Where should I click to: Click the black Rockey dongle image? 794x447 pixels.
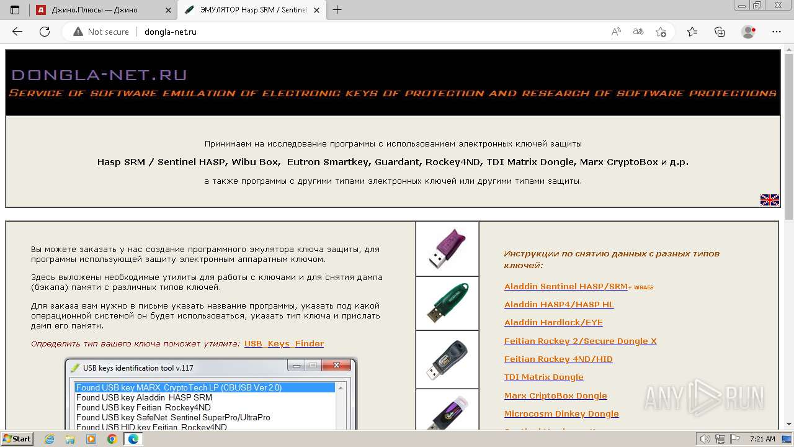pos(447,359)
